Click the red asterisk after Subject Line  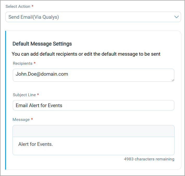(x=38, y=95)
